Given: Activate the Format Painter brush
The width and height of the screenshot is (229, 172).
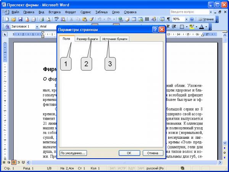Looking at the screenshot, I should coord(92,19).
